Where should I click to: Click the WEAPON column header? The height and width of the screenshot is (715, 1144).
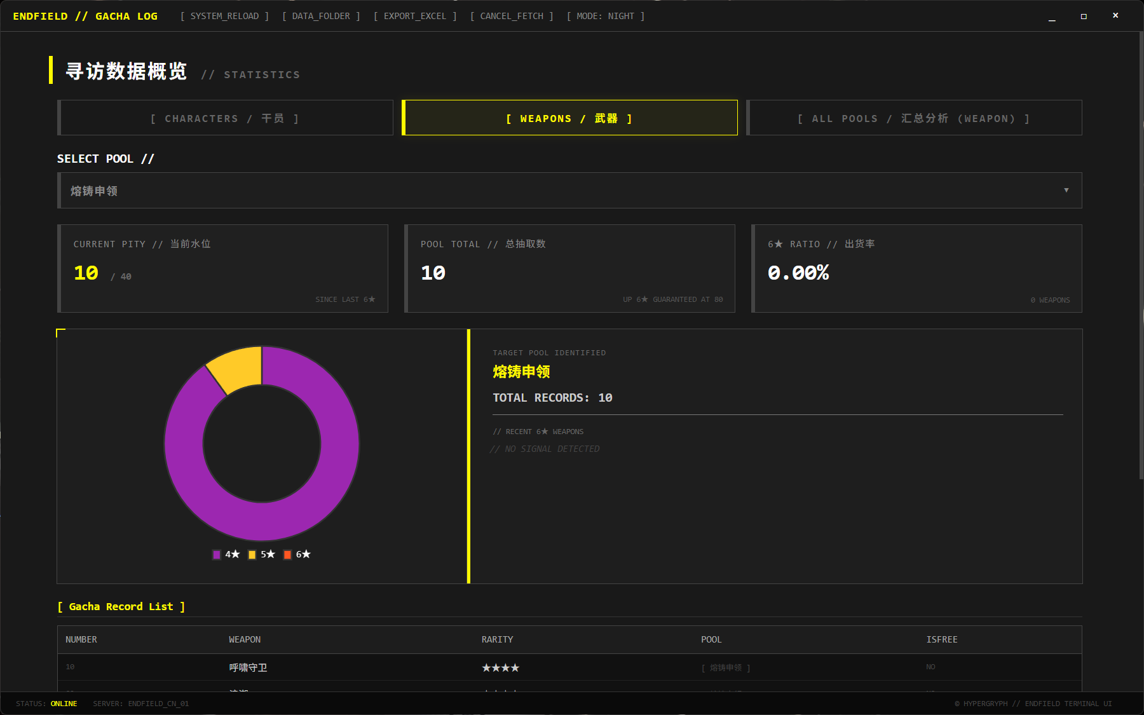point(245,639)
